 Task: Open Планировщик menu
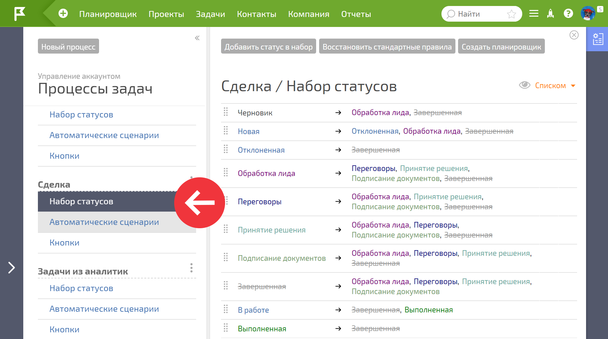(x=108, y=14)
